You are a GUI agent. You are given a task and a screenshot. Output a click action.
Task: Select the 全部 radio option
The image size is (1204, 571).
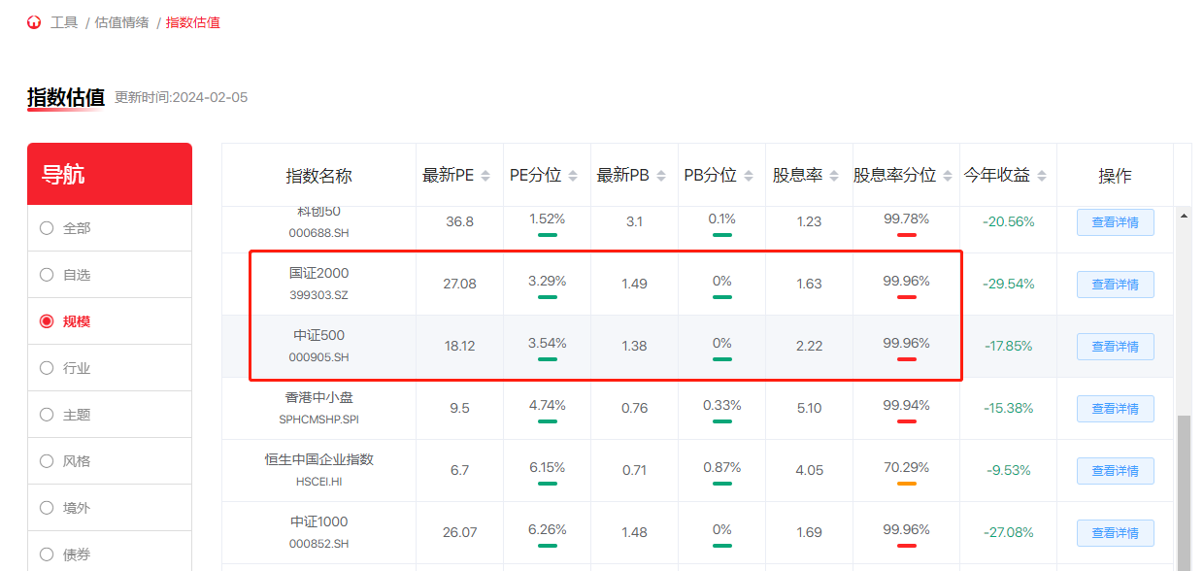point(47,228)
